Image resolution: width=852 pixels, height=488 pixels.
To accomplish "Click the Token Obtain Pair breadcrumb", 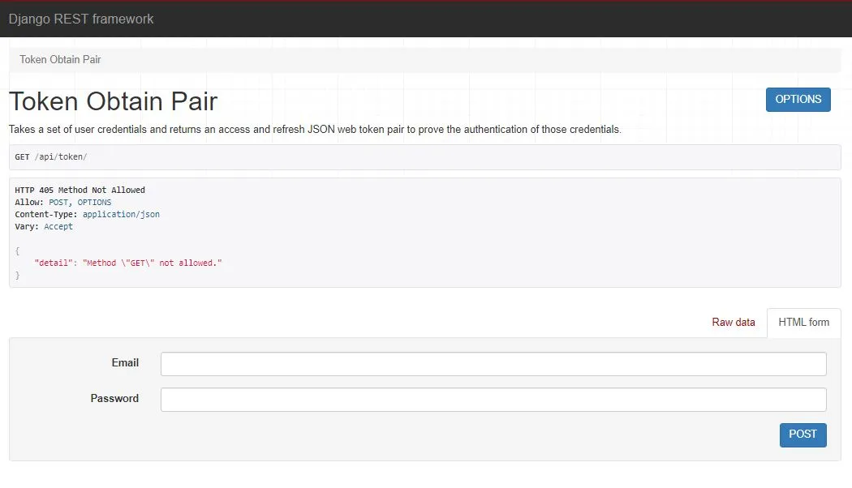I will pyautogui.click(x=60, y=60).
